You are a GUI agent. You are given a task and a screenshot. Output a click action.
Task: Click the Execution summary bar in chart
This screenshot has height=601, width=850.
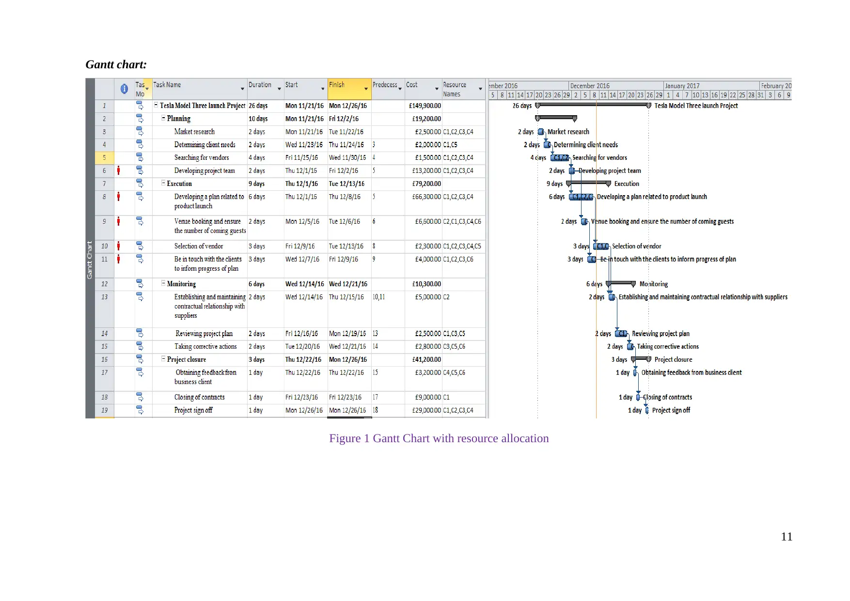pyautogui.click(x=588, y=183)
